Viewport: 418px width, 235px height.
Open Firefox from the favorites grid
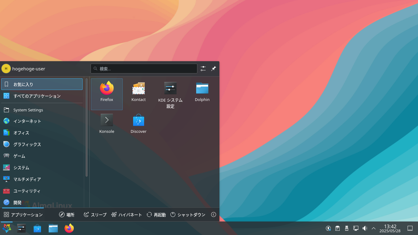(107, 94)
